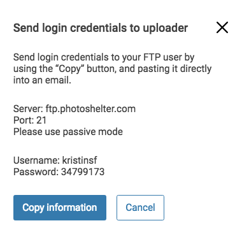Click the 'Username:' label
Image resolution: width=242 pixels, height=237 pixels.
(36, 161)
